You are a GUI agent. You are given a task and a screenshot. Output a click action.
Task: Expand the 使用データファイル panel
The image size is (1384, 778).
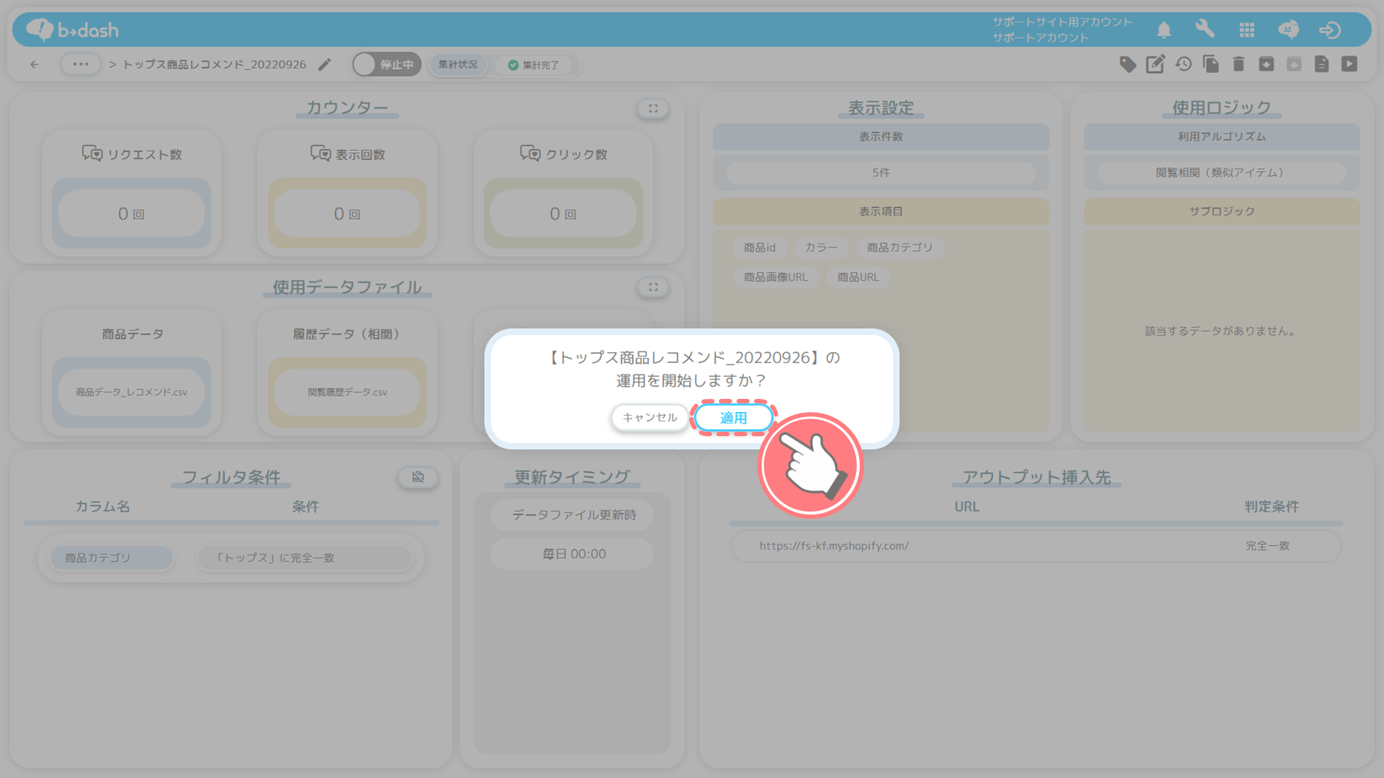click(x=653, y=287)
